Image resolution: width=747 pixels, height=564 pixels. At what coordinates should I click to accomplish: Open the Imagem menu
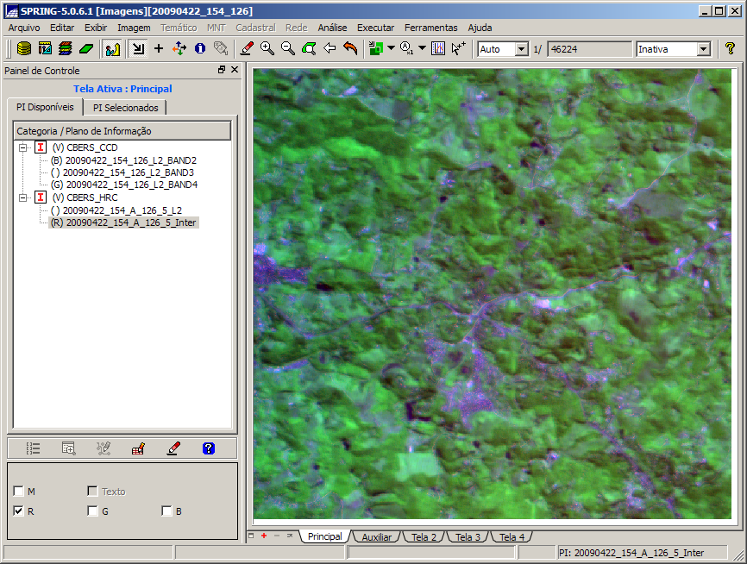pyautogui.click(x=134, y=28)
